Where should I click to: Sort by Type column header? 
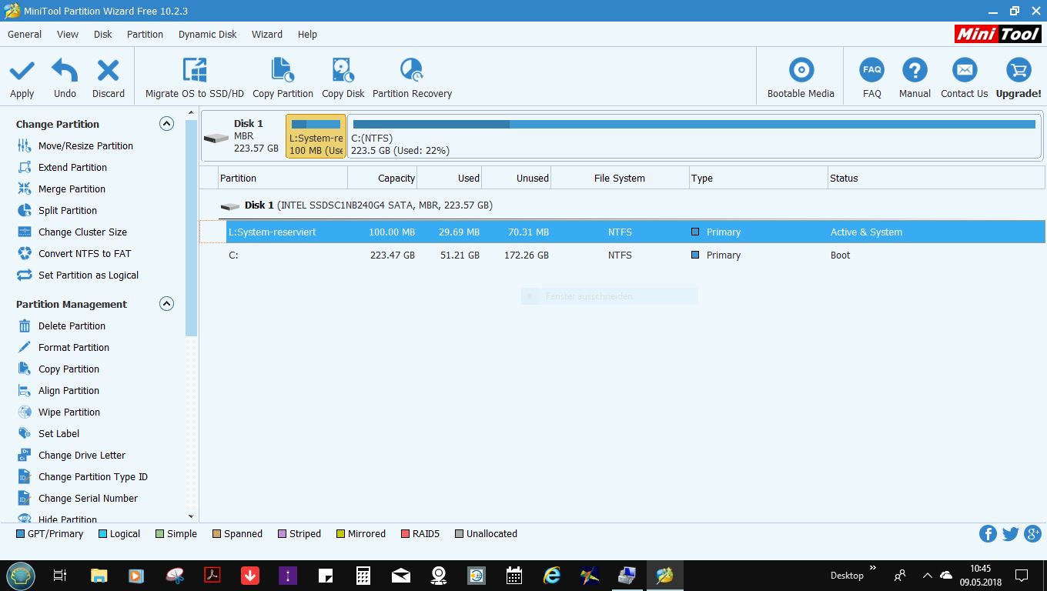pos(758,178)
